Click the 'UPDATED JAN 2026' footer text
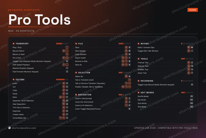Image resolution: width=206 pixels, height=138 pixels. tap(145, 128)
